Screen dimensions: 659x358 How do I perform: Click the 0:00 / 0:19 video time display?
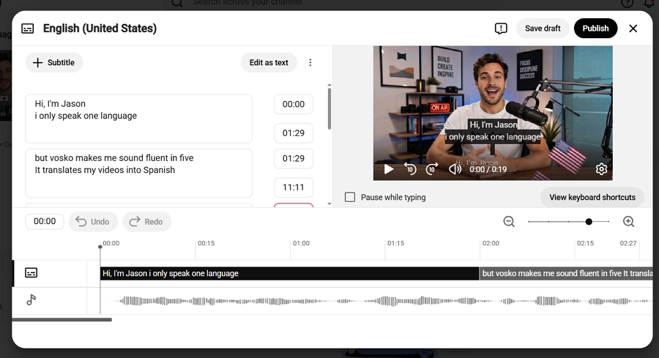click(488, 169)
